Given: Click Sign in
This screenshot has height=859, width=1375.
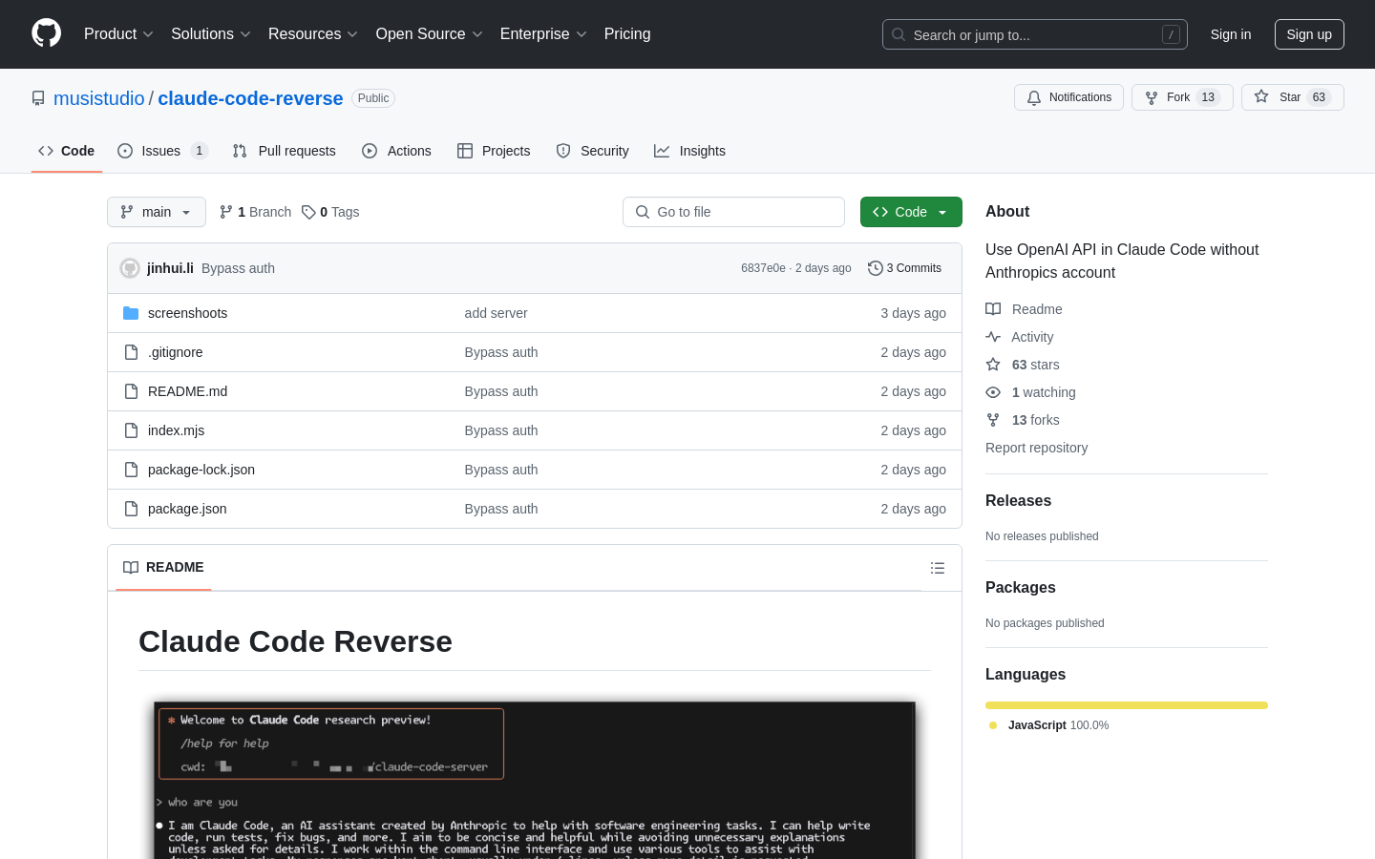Looking at the screenshot, I should pos(1231,34).
